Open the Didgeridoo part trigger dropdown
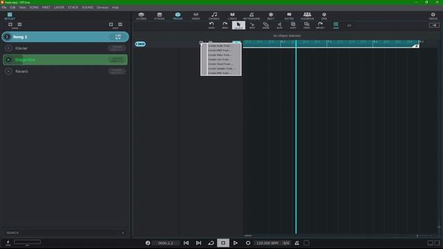The width and height of the screenshot is (443, 249). (x=117, y=60)
